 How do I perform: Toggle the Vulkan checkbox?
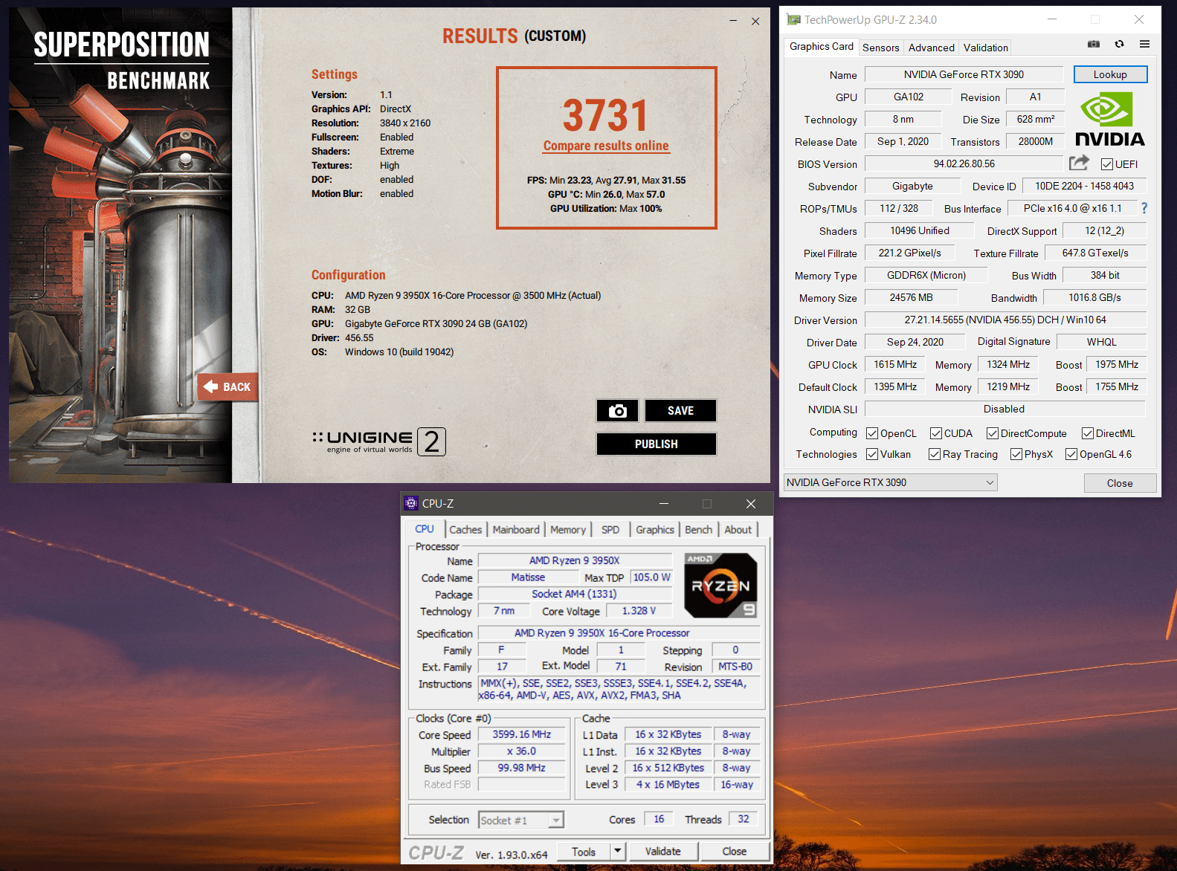pos(872,454)
